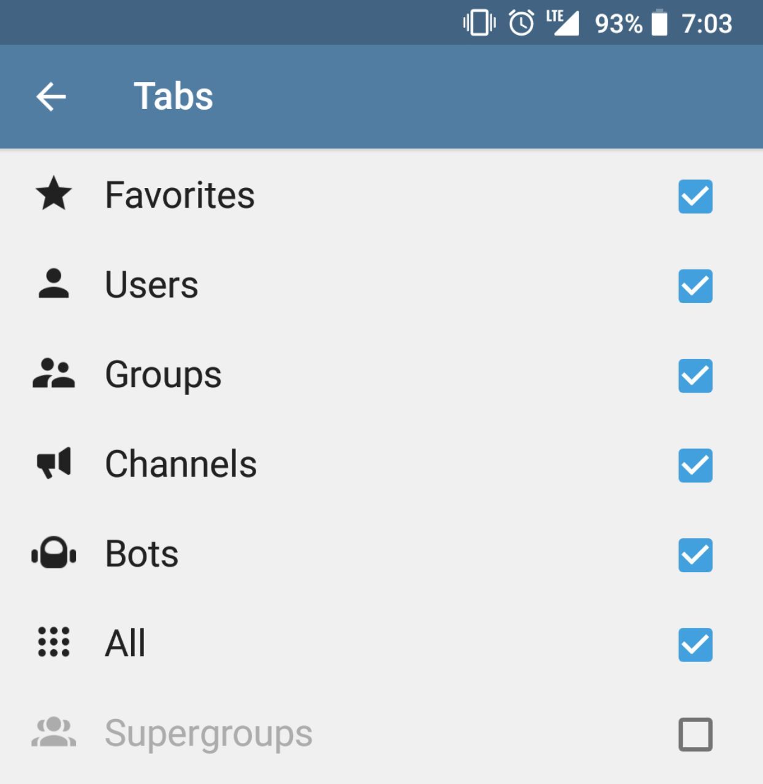Untick the Bots checkbox
763x784 pixels.
(x=695, y=555)
